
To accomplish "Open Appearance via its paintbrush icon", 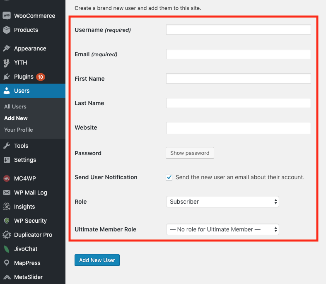I will click(7, 48).
